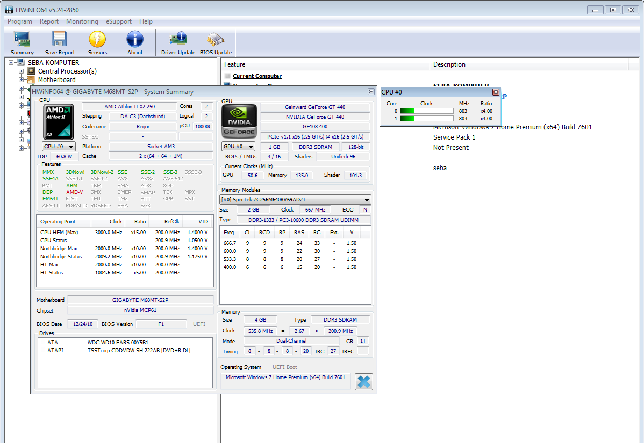Expand the Central Processor(s) tree node
644x443 pixels.
(x=21, y=71)
